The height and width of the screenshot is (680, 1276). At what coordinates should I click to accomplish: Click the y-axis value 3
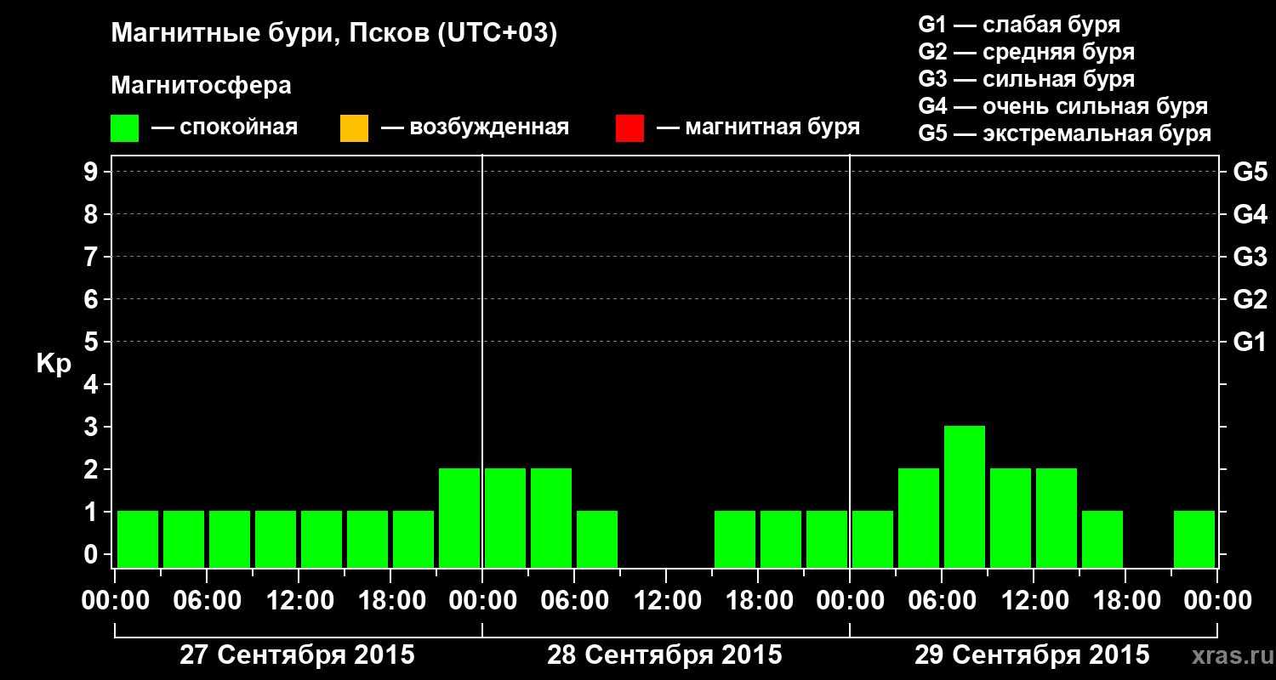pyautogui.click(x=93, y=427)
